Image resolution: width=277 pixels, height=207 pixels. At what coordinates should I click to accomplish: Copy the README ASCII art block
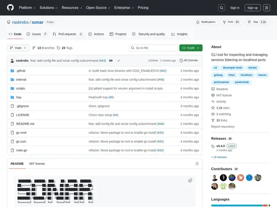(x=190, y=180)
